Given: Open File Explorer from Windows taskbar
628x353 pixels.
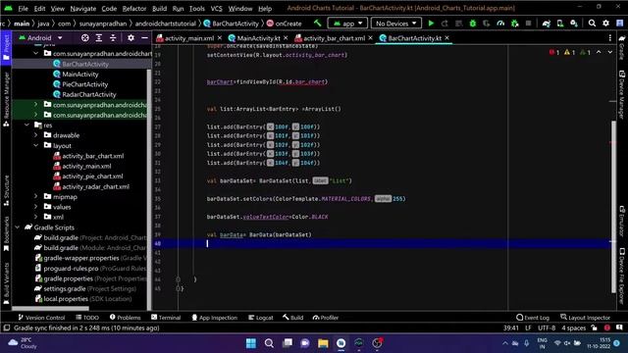Looking at the screenshot, I should [x=323, y=343].
